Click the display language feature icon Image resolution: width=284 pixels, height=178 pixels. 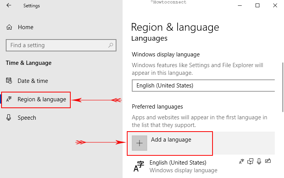(x=241, y=161)
